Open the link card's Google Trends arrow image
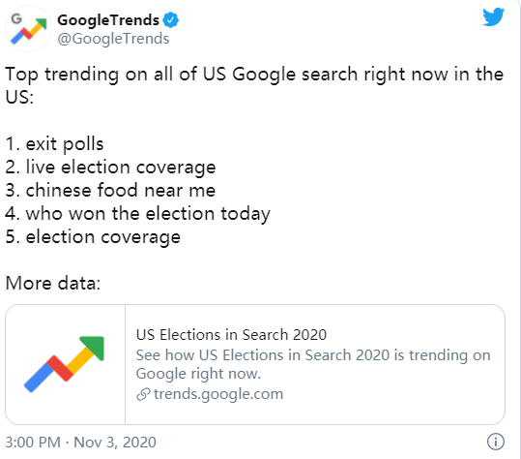The width and height of the screenshot is (521, 459). tap(65, 364)
